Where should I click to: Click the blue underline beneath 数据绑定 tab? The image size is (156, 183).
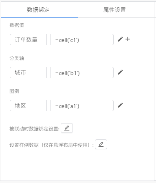(x=40, y=17)
